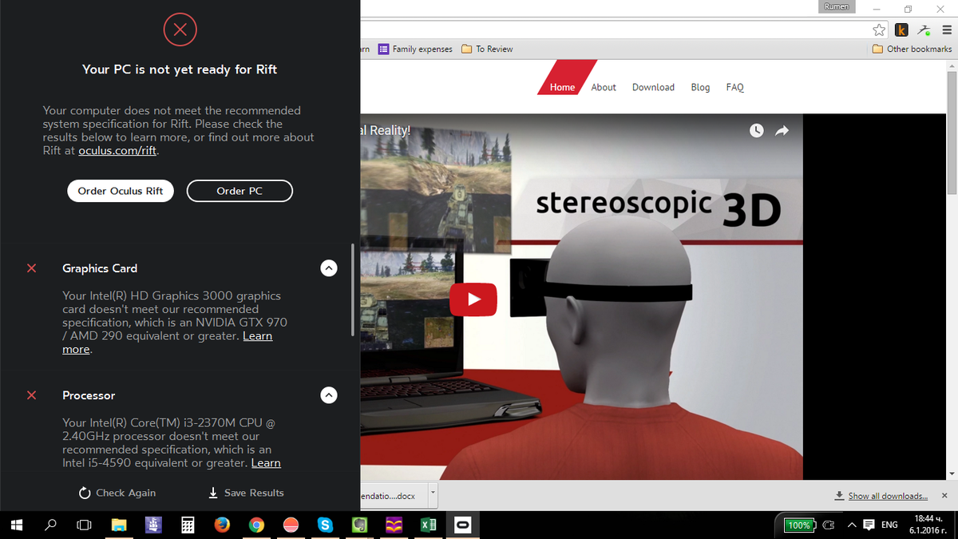Open Task View on the taskbar

pyautogui.click(x=84, y=525)
